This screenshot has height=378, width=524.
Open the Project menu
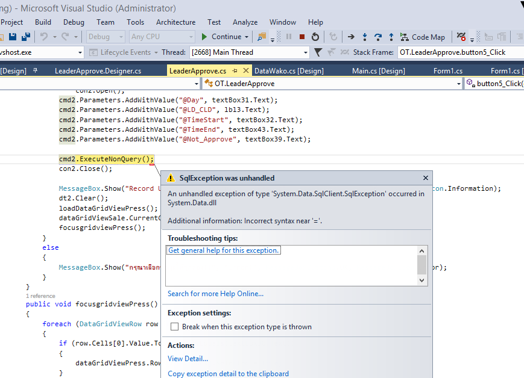click(x=11, y=22)
